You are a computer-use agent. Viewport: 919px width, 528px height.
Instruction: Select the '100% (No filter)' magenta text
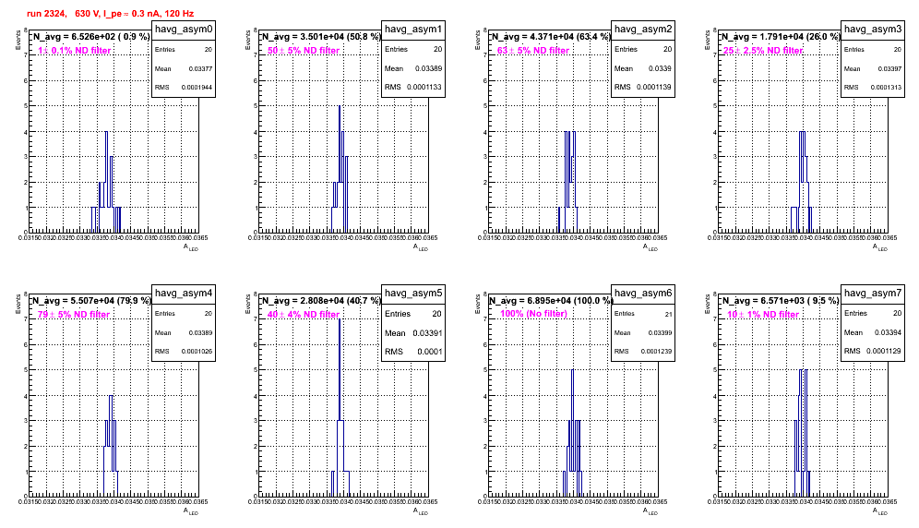click(534, 314)
